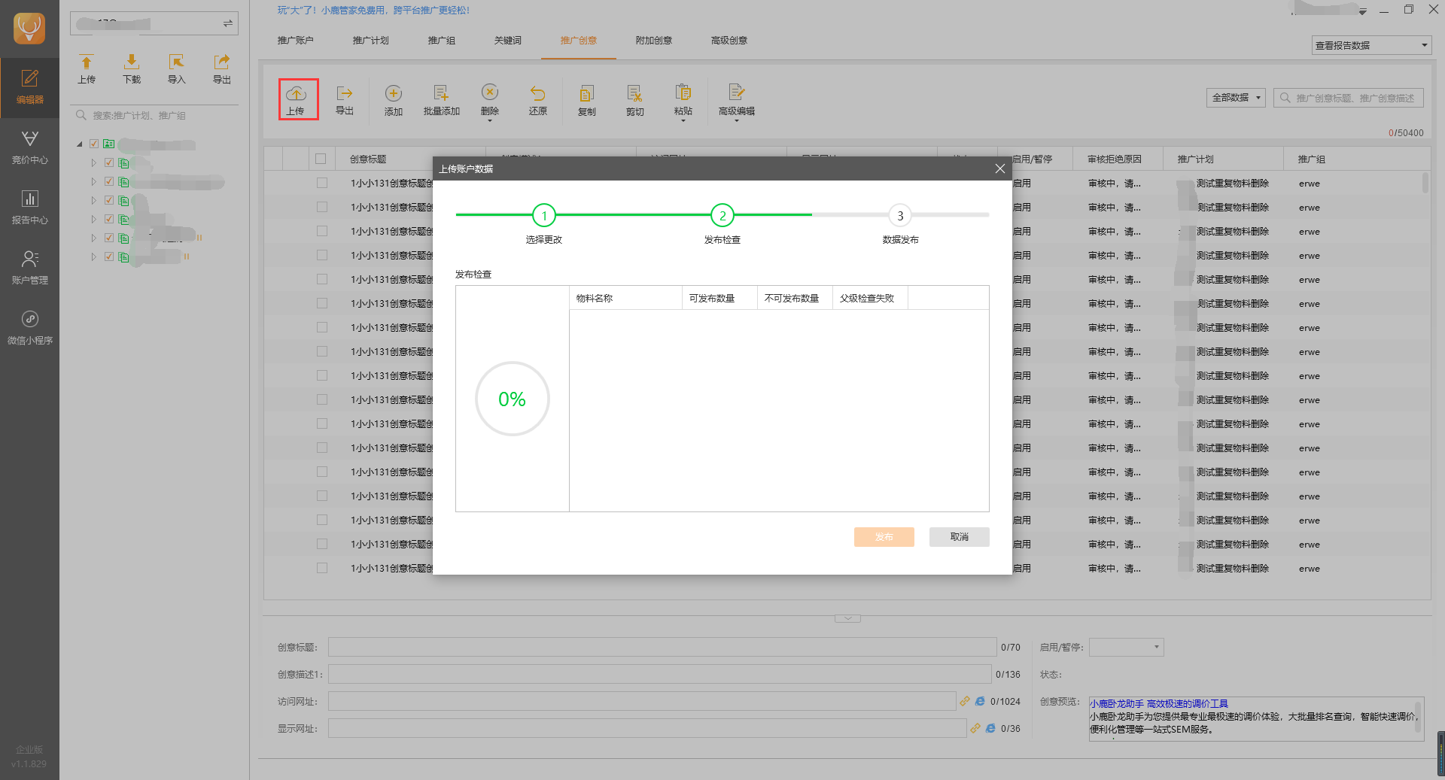Click the 批量添加 batch add button
1445x780 pixels.
click(x=442, y=100)
